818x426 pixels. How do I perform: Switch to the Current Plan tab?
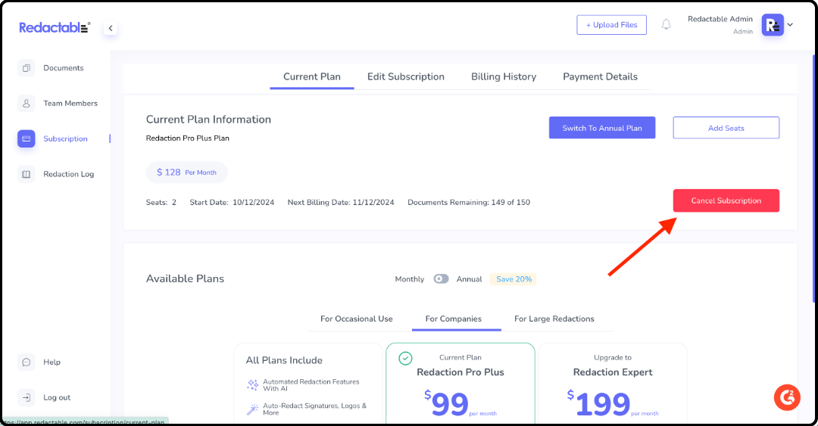[x=312, y=76]
